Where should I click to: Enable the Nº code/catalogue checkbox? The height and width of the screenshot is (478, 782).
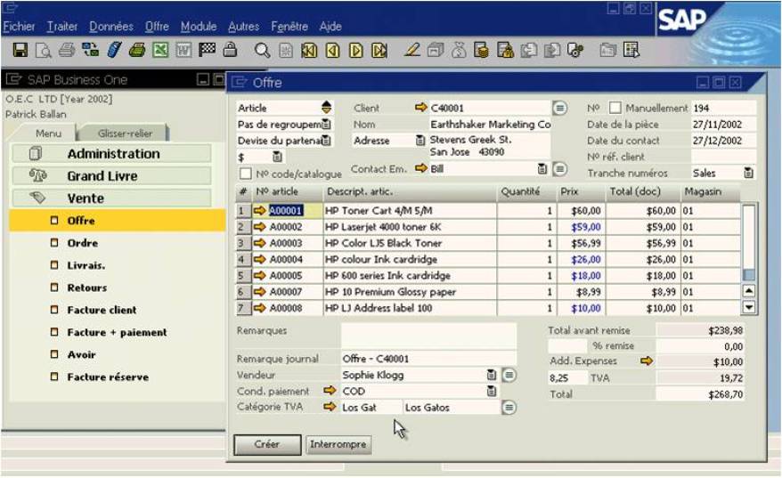[245, 174]
